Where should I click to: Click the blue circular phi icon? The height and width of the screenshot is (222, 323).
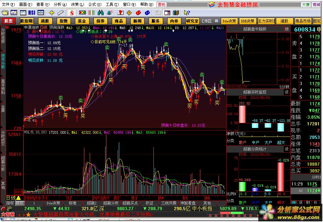pyautogui.click(x=147, y=13)
